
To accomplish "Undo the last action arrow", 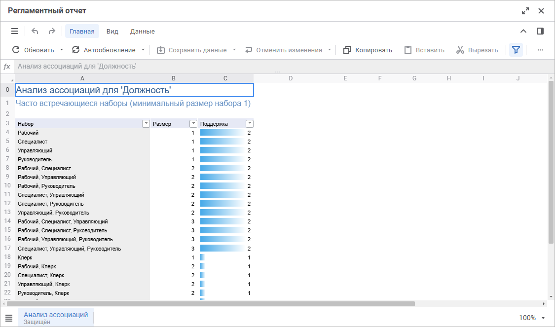I will click(x=35, y=31).
